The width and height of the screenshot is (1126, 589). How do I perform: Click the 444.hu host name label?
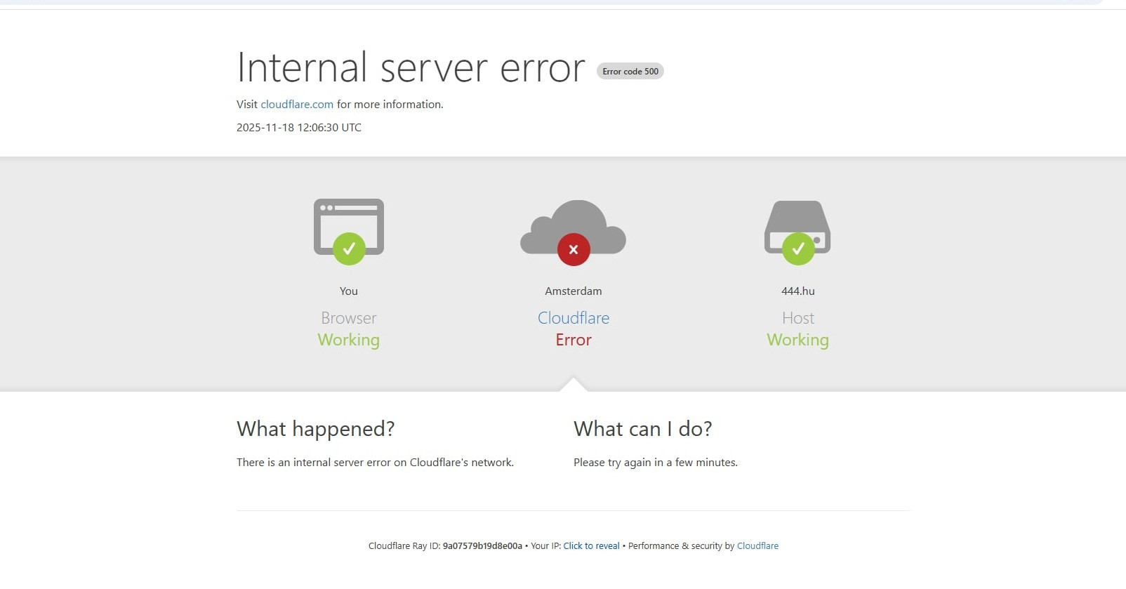(x=798, y=291)
